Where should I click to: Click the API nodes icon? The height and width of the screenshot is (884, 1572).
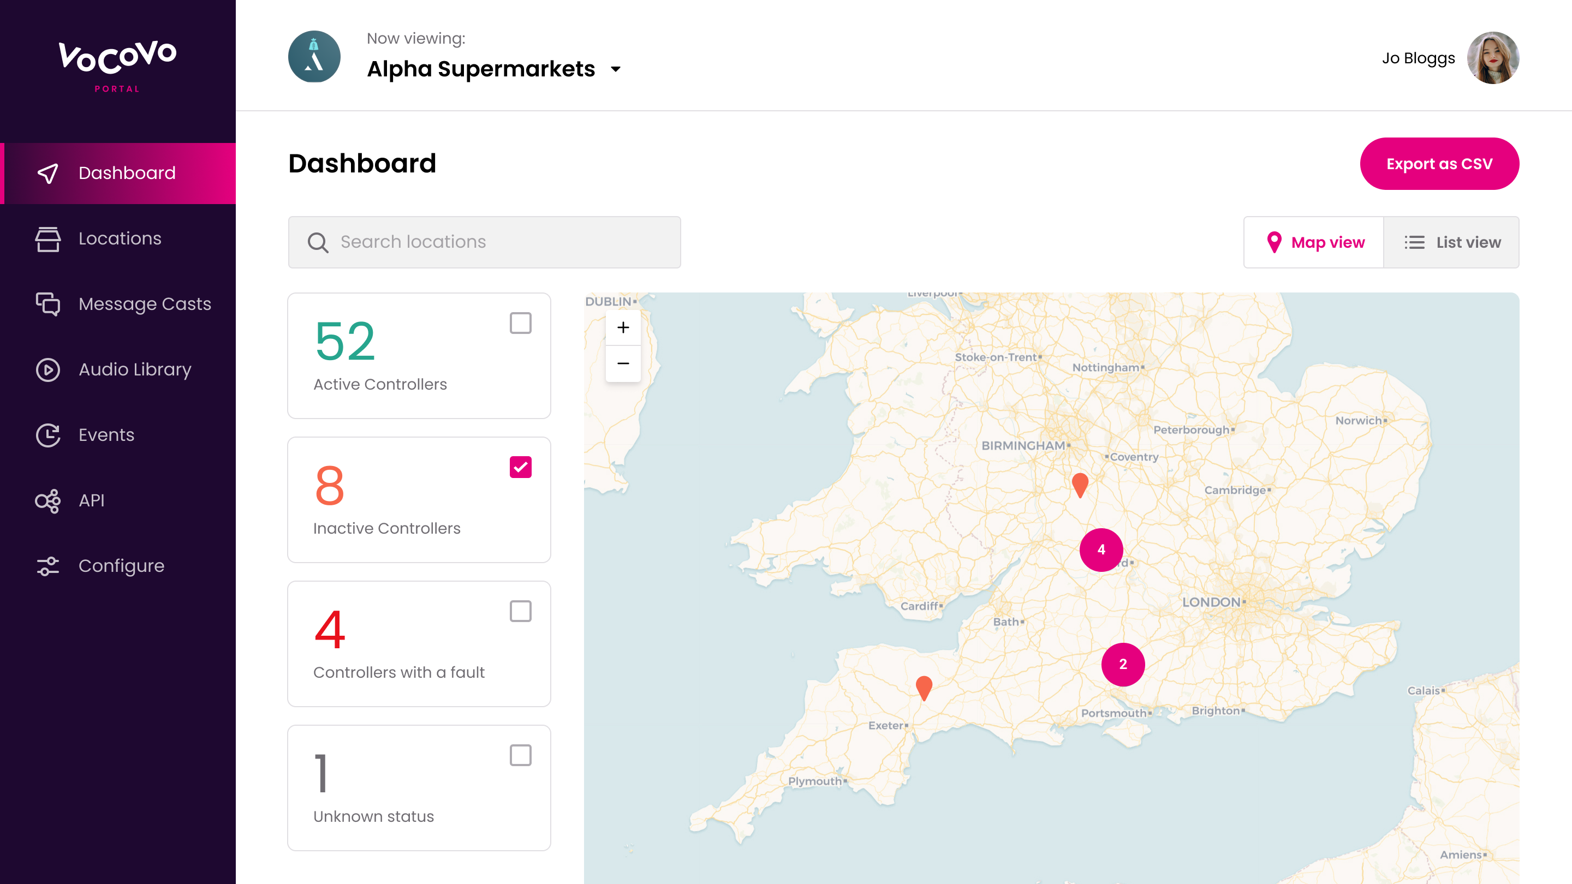coord(47,501)
